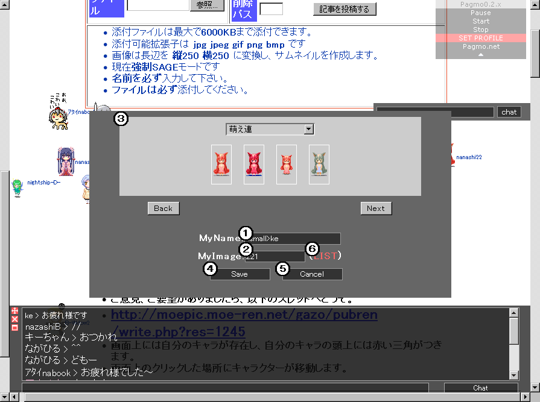Screen dimensions: 540x402
Task: Click page vertical scrollbar up arrow
Action: point(535,4)
